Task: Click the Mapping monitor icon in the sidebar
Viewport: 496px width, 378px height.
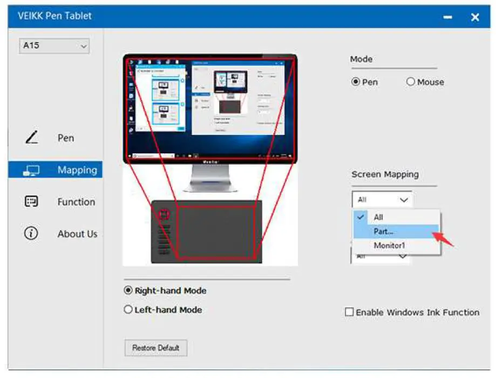Action: pos(32,171)
